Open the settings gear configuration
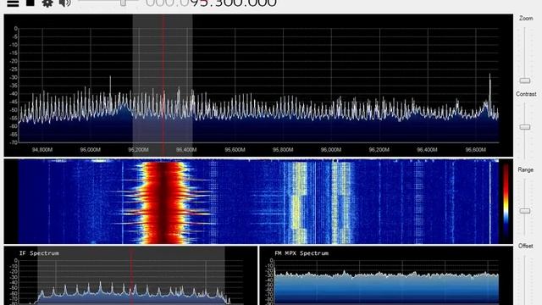542x305 pixels. tap(47, 3)
